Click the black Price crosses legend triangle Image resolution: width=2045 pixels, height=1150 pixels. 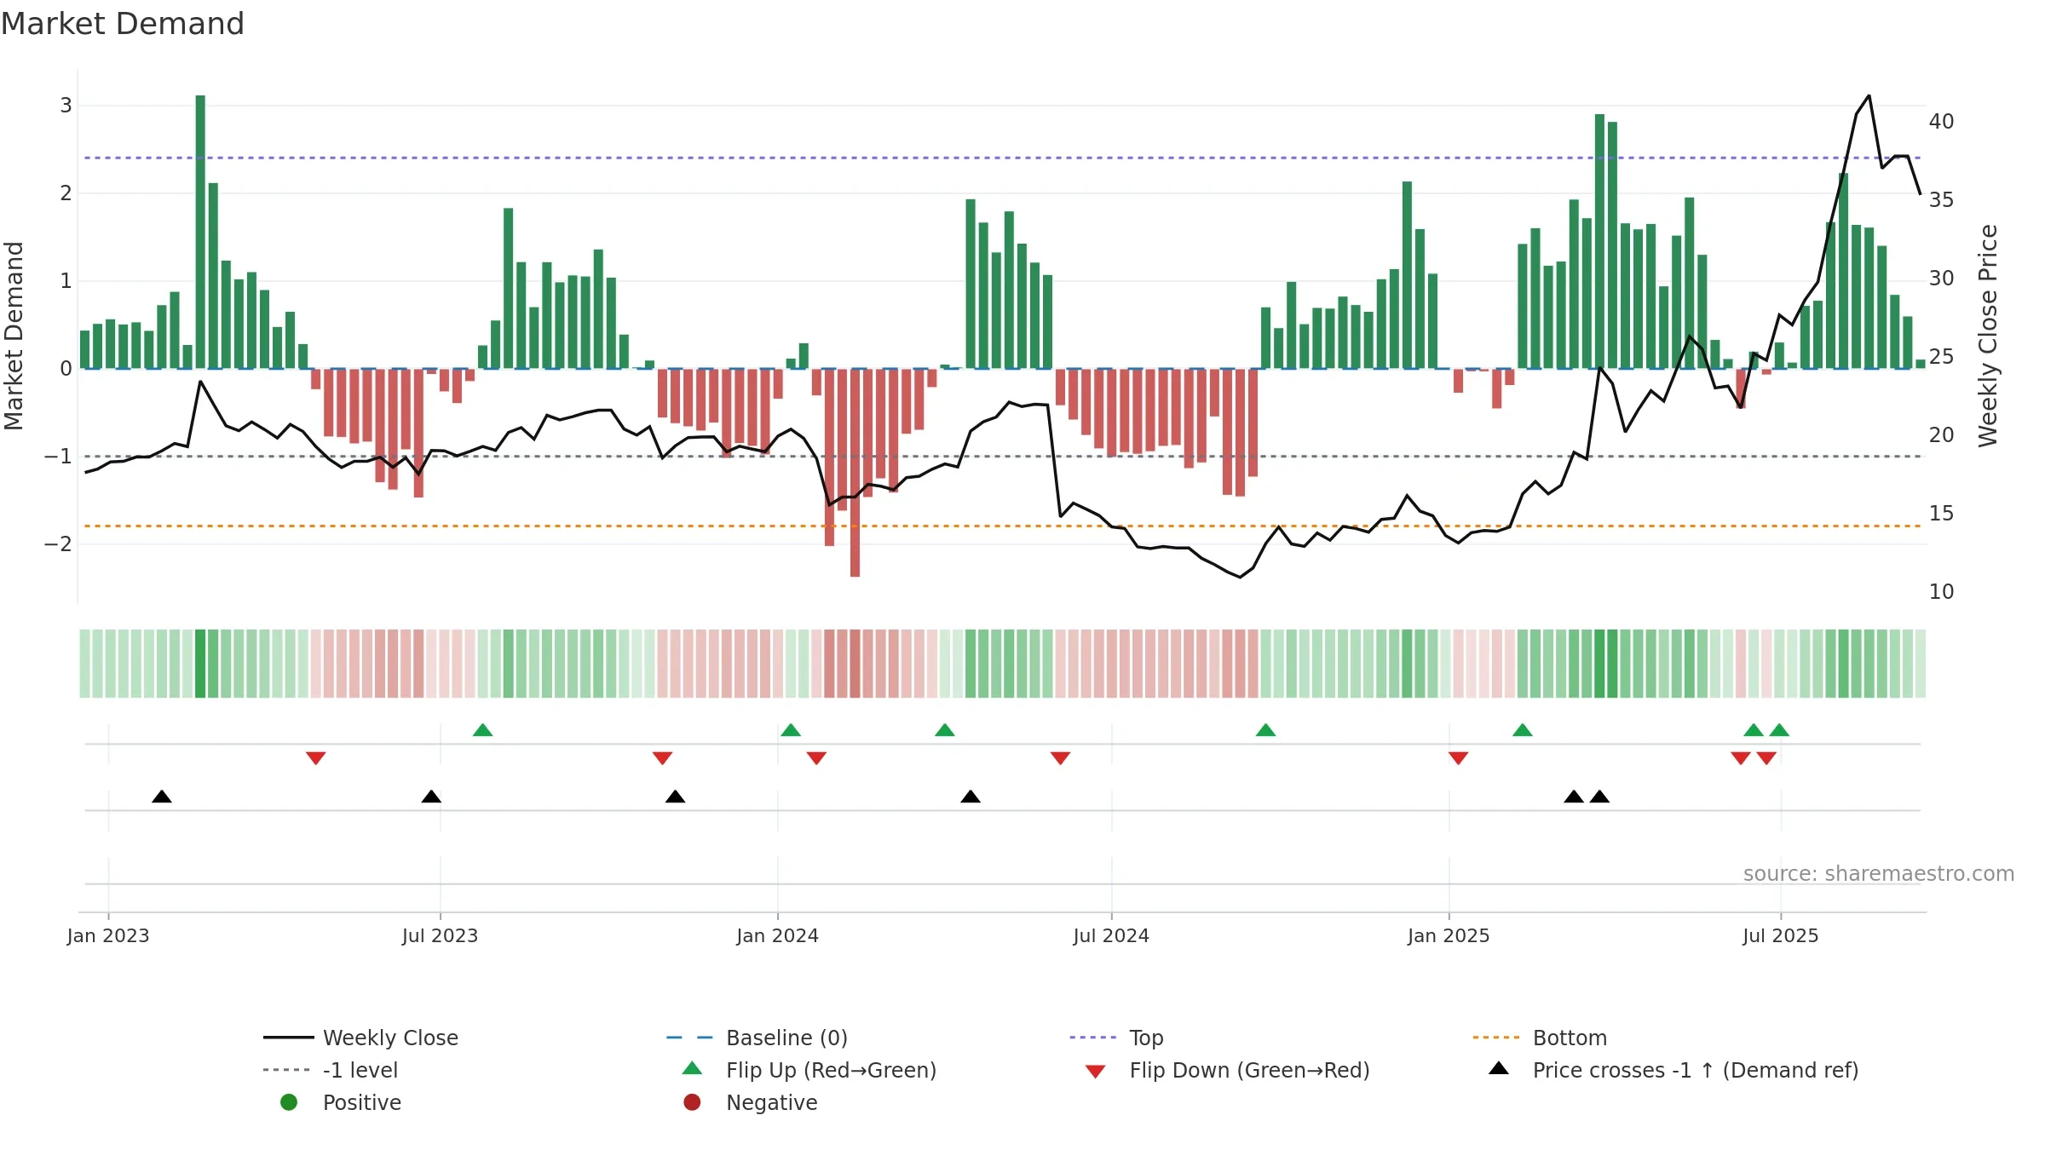pyautogui.click(x=1499, y=1068)
